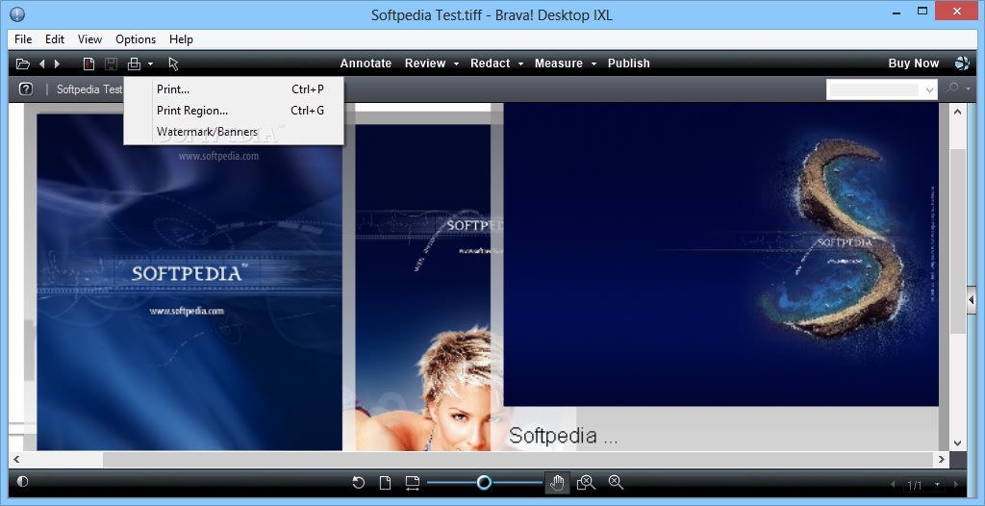The height and width of the screenshot is (506, 985).
Task: Click the Redact button
Action: coord(490,63)
